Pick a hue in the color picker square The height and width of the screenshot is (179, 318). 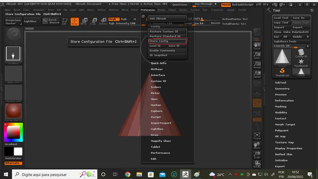[x=13, y=132]
